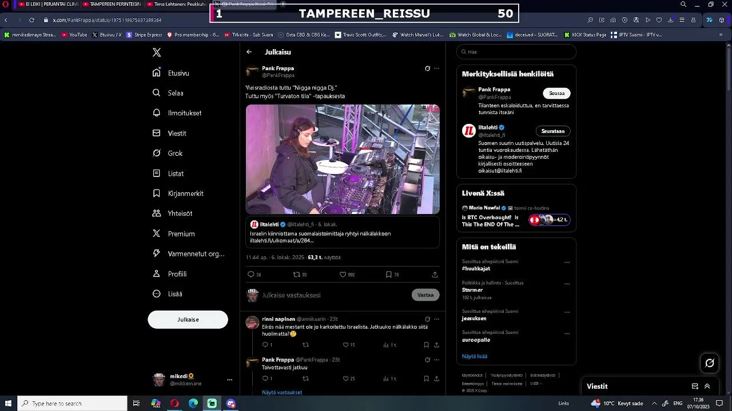Click the Hae search field
This screenshot has width=732, height=411.
click(x=516, y=52)
